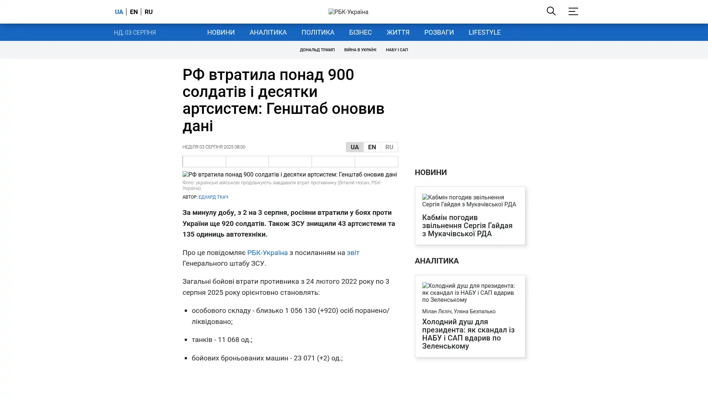
Task: Open the hamburger menu icon
Action: tap(573, 11)
